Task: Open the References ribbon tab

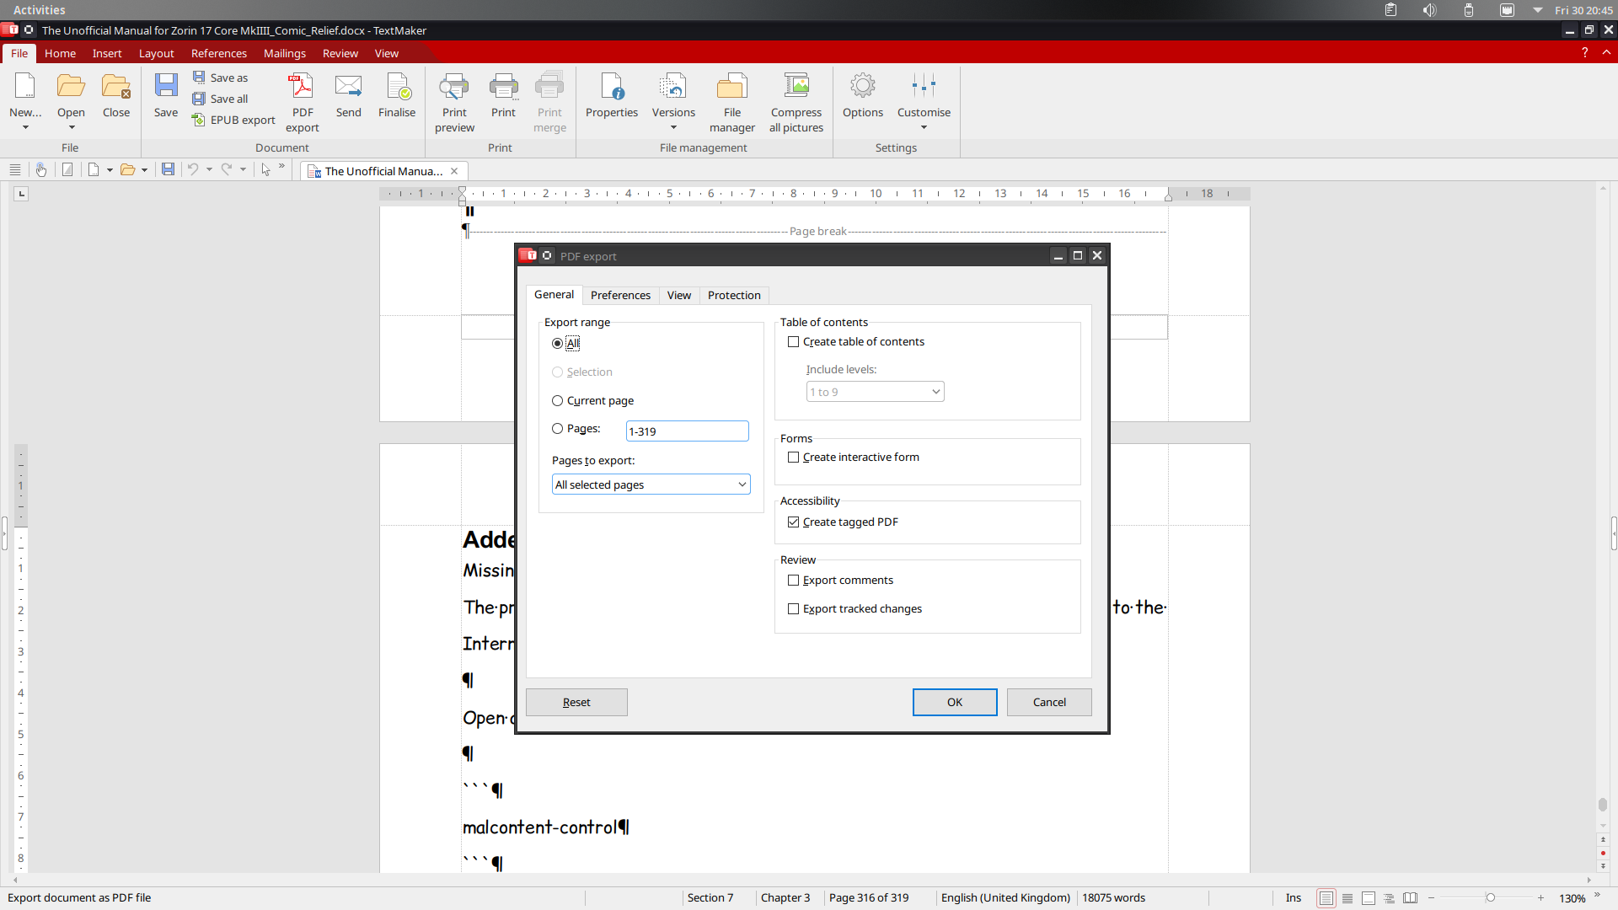Action: click(219, 53)
